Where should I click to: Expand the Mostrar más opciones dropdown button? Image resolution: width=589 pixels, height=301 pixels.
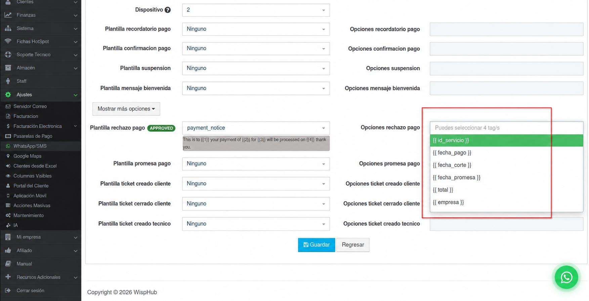click(x=126, y=109)
